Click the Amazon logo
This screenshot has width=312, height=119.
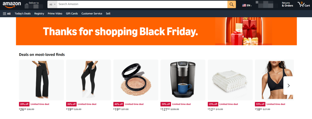coord(12,5)
